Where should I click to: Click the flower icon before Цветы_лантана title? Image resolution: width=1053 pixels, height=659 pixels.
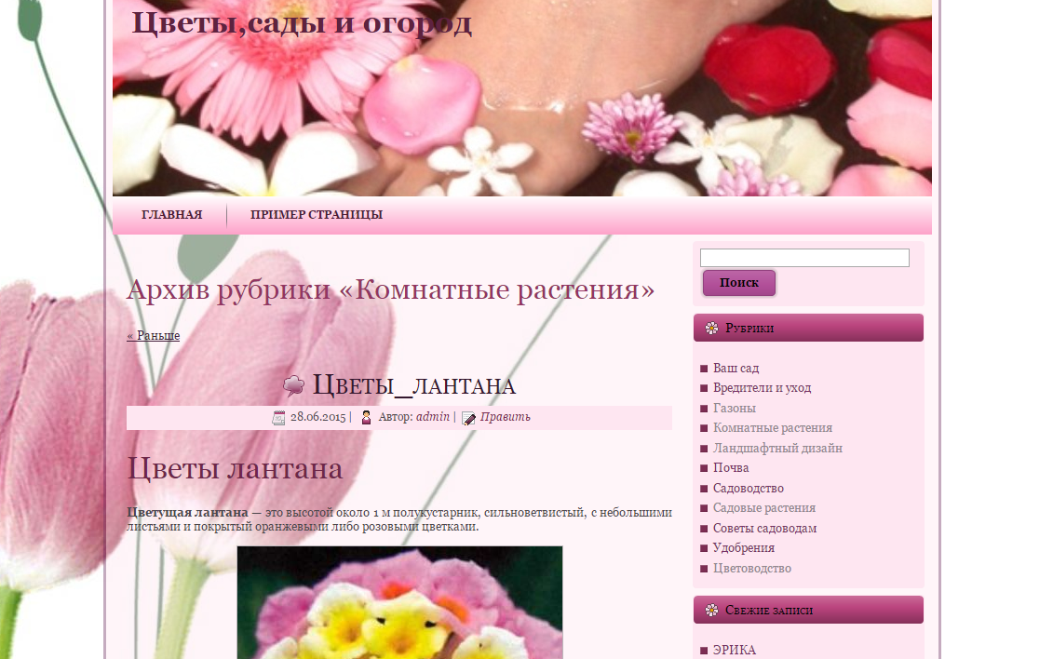293,385
